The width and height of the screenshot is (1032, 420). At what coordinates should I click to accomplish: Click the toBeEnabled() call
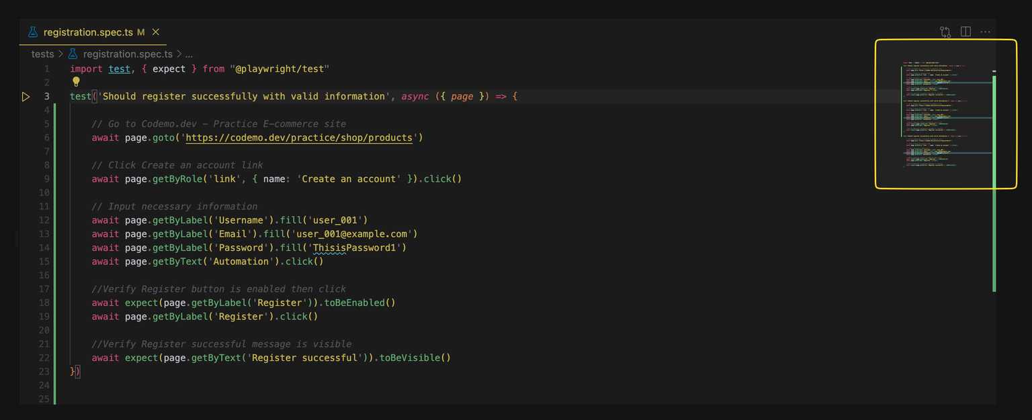pos(359,303)
